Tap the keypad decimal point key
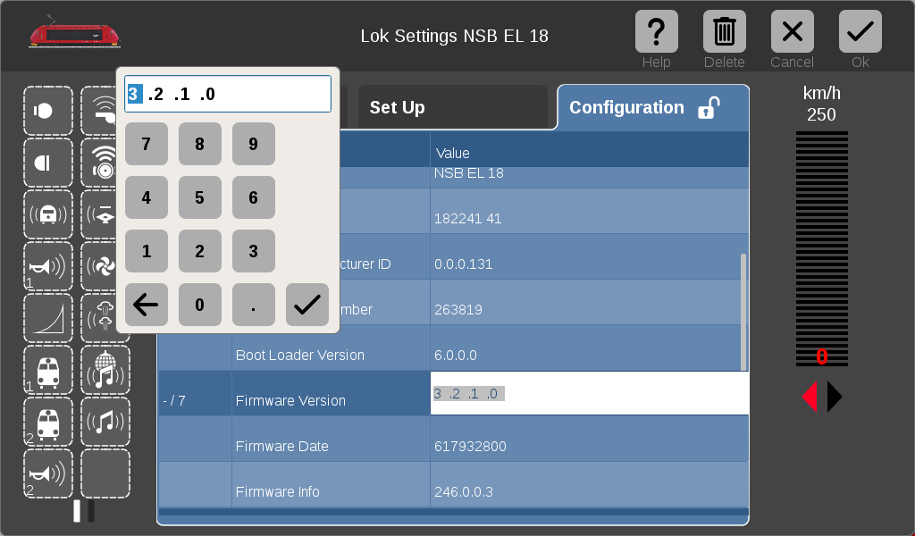 pyautogui.click(x=254, y=305)
